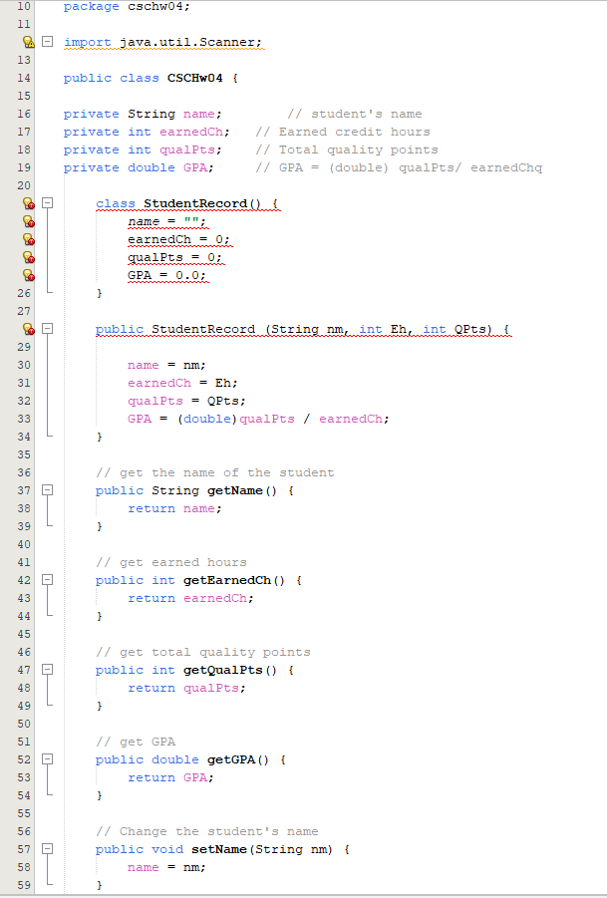Click the error lightbulb beside class StudentRecord()
Screen dimensions: 607x898
click(x=28, y=203)
